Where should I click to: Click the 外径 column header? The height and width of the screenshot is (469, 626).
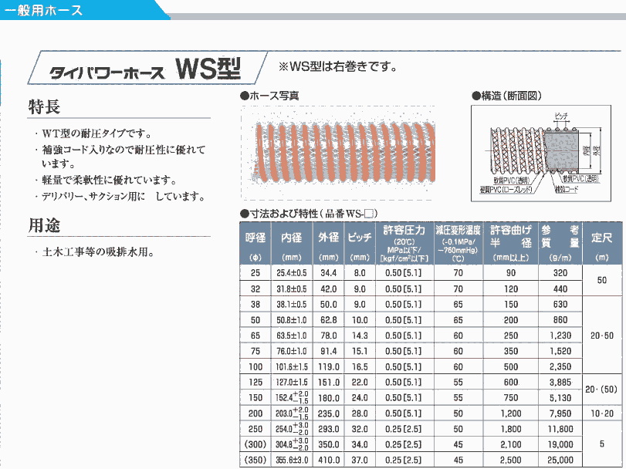(x=329, y=243)
